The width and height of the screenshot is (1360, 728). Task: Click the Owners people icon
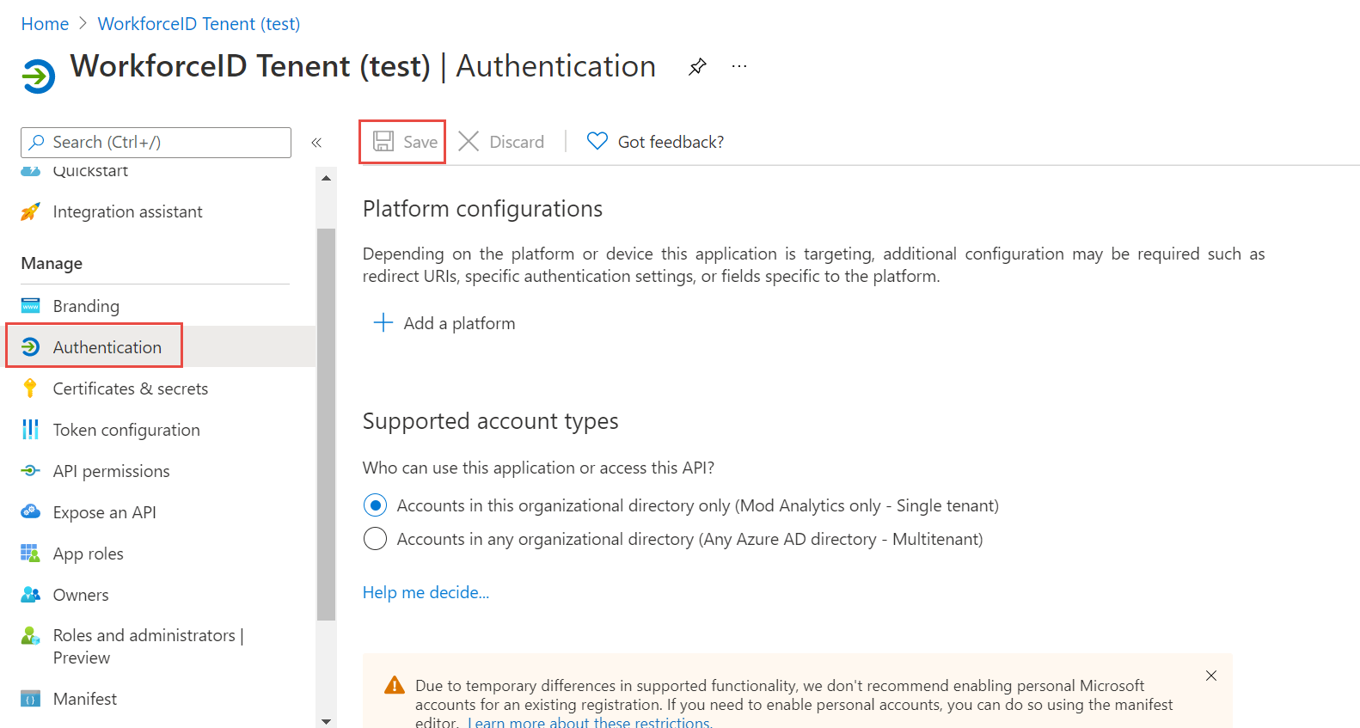[x=30, y=595]
